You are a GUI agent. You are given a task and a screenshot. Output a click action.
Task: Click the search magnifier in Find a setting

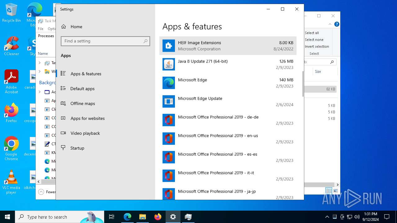pos(145,41)
